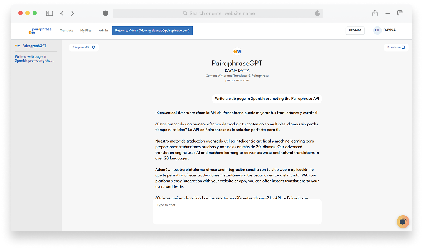This screenshot has width=423, height=249.
Task: Open the Admin menu item
Action: pyautogui.click(x=103, y=30)
